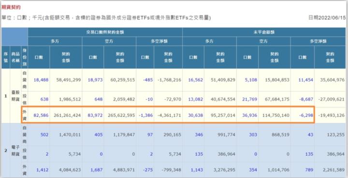Image resolution: width=348 pixels, height=178 pixels.
Task: Click the 1,412 long volume link
Action: click(x=42, y=170)
